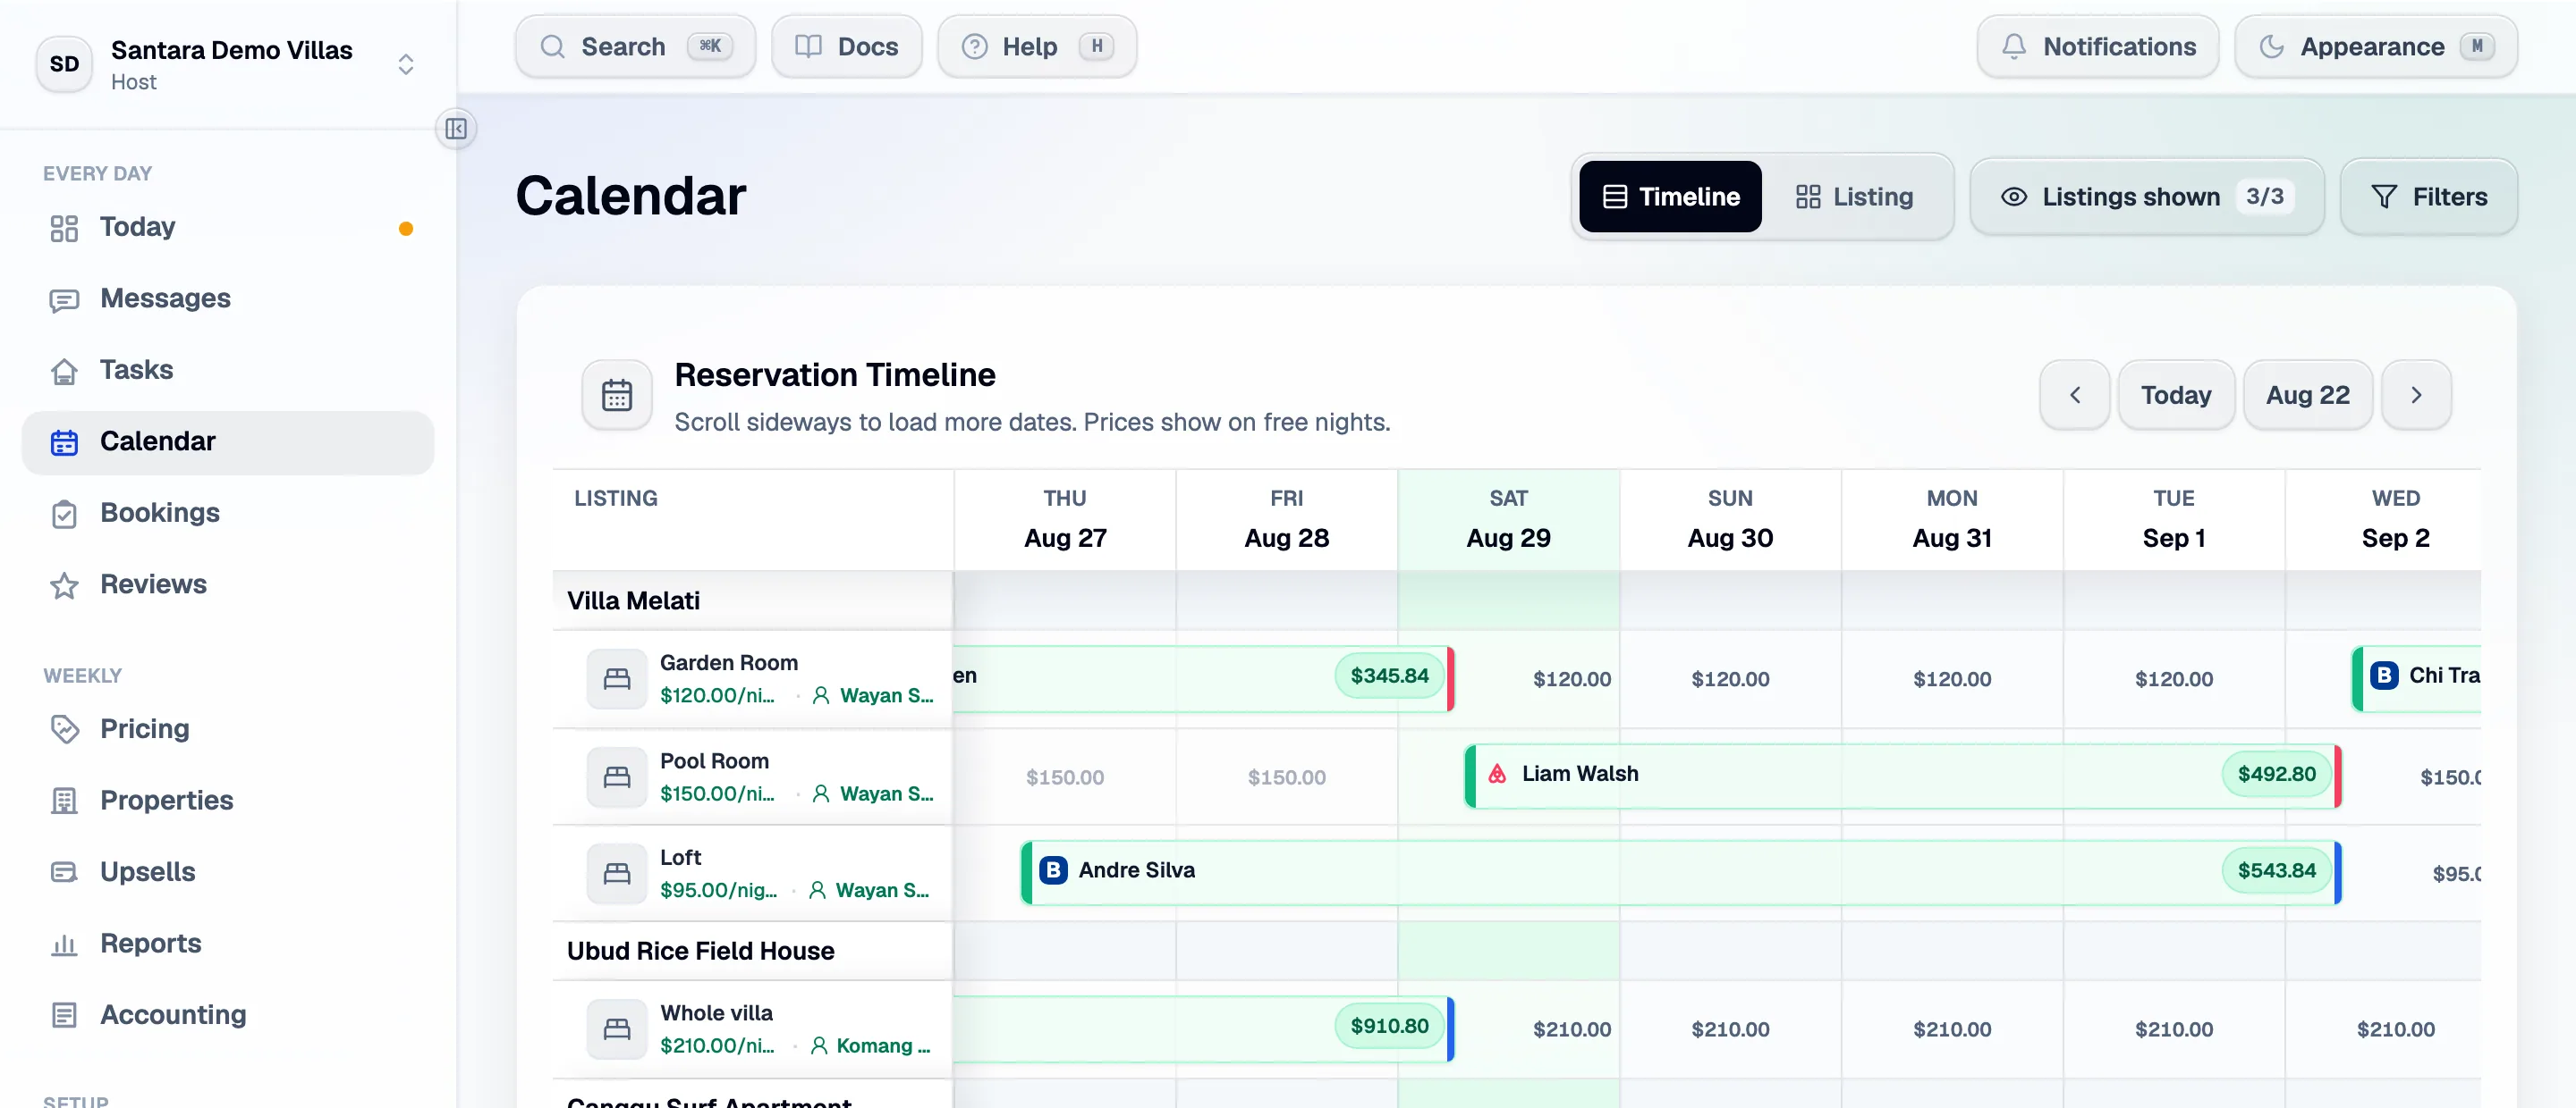Image resolution: width=2576 pixels, height=1108 pixels.
Task: Click the $345.84 Garden Room booking total
Action: point(1389,676)
